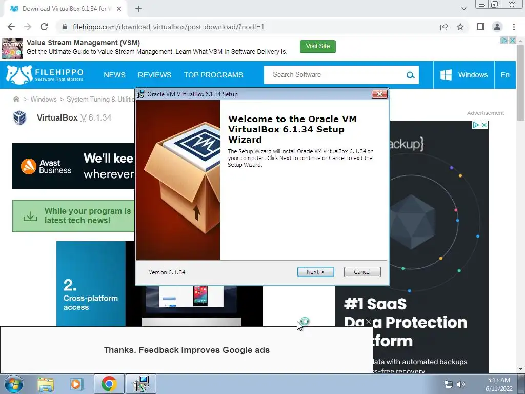
Task: Close the top banner ad with X
Action: tap(512, 40)
